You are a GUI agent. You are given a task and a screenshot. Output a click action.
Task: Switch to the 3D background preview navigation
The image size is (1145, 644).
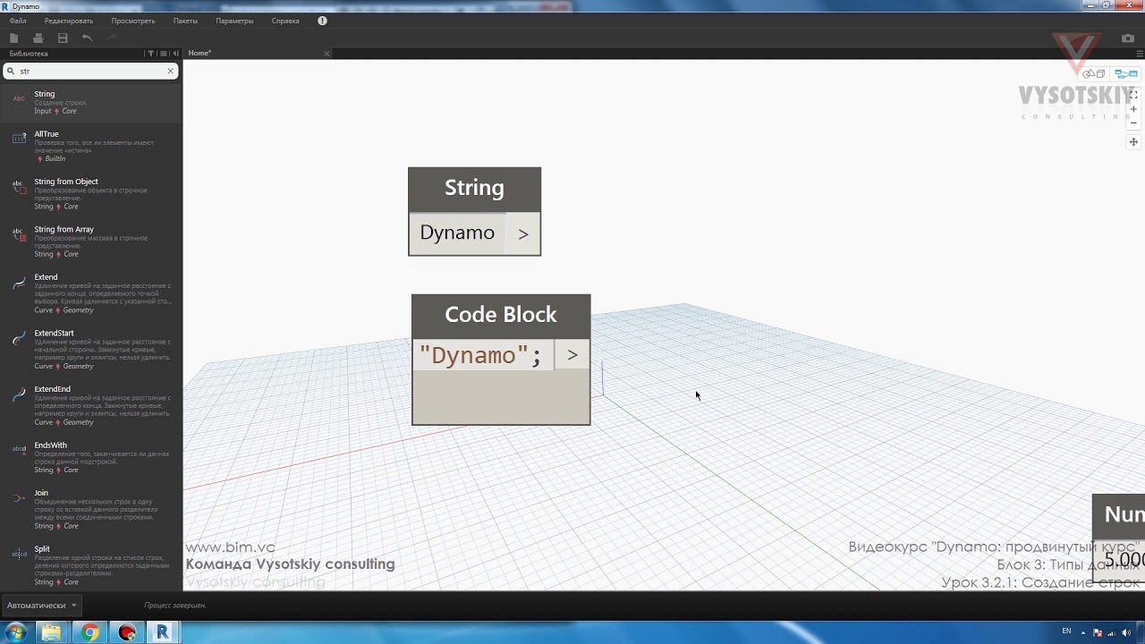[x=1094, y=74]
